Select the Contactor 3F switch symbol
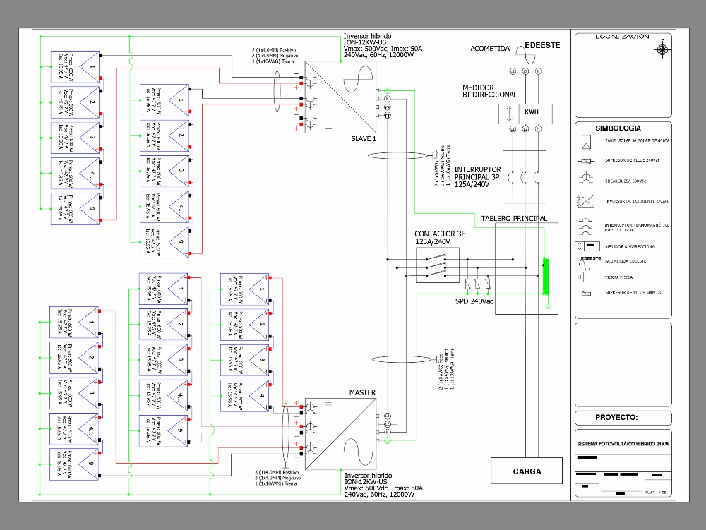The width and height of the screenshot is (706, 530). click(x=437, y=265)
